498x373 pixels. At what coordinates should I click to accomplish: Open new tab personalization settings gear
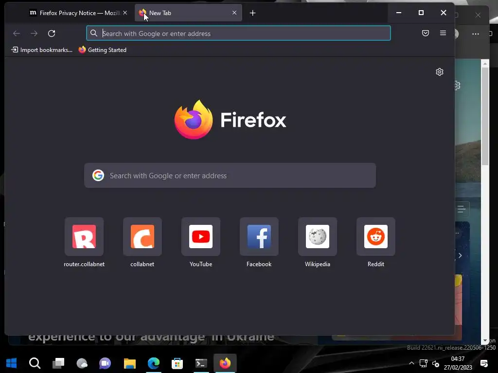pyautogui.click(x=440, y=72)
